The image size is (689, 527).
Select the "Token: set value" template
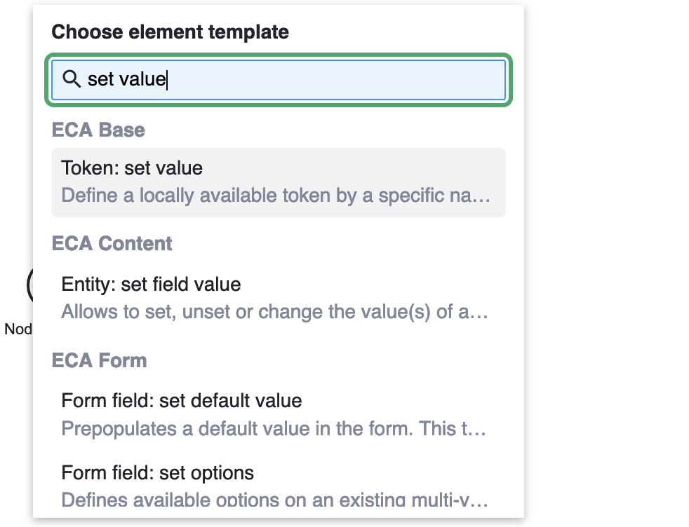point(132,168)
